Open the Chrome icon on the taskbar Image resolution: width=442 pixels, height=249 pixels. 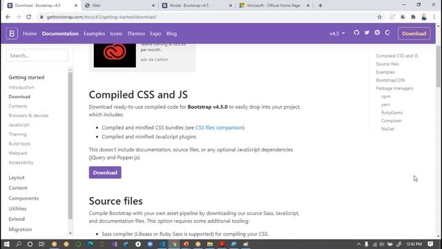(x=174, y=244)
